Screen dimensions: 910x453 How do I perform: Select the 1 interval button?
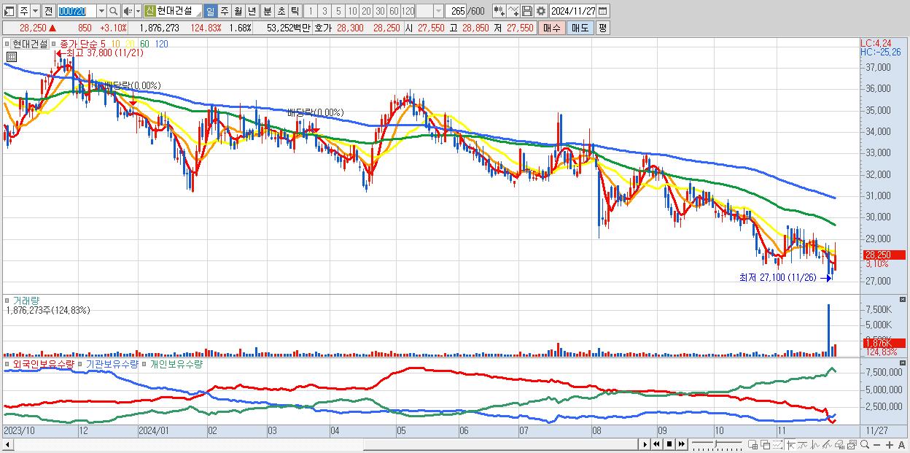tap(310, 11)
